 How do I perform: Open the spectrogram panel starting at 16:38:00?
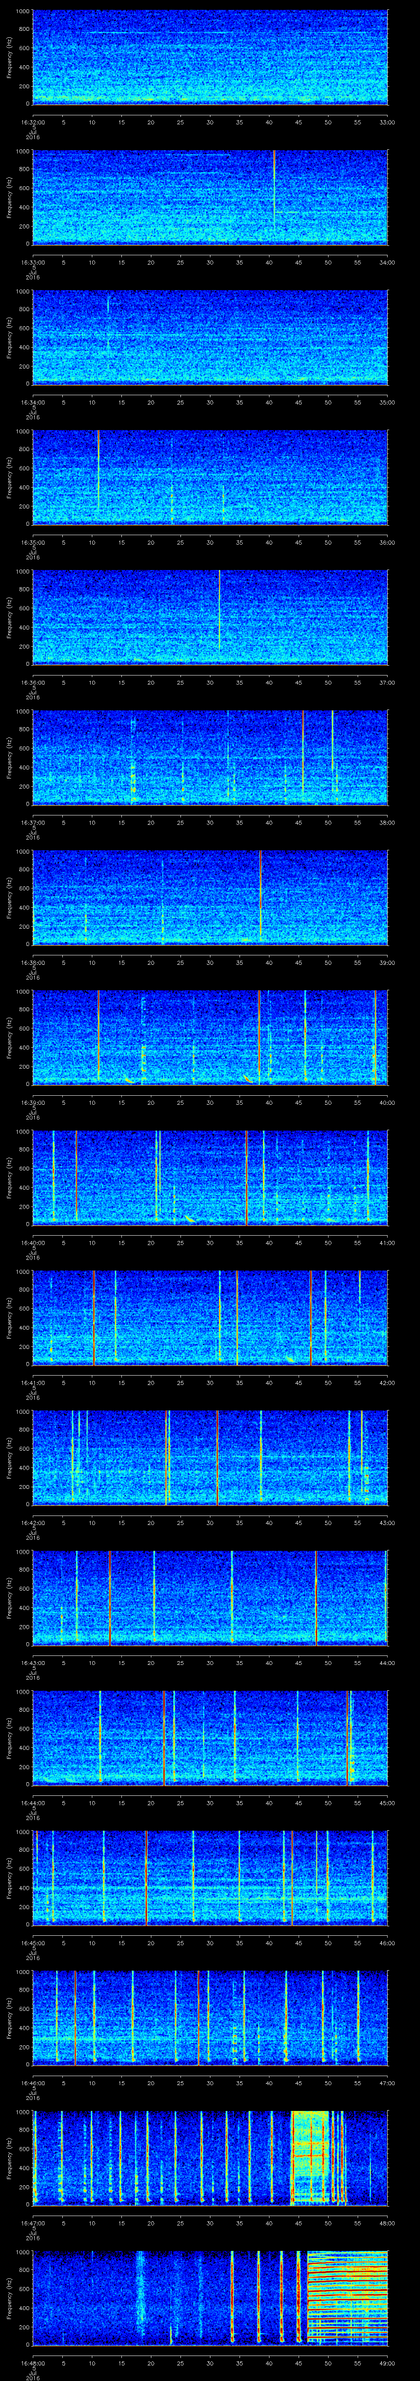tap(210, 897)
